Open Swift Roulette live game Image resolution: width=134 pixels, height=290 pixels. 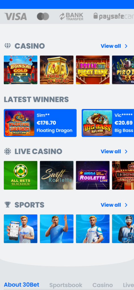(x=56, y=175)
